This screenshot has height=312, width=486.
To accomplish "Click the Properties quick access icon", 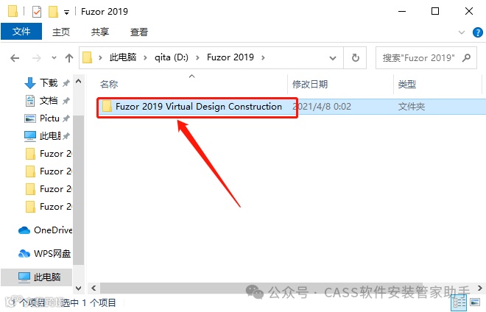I will click(37, 12).
